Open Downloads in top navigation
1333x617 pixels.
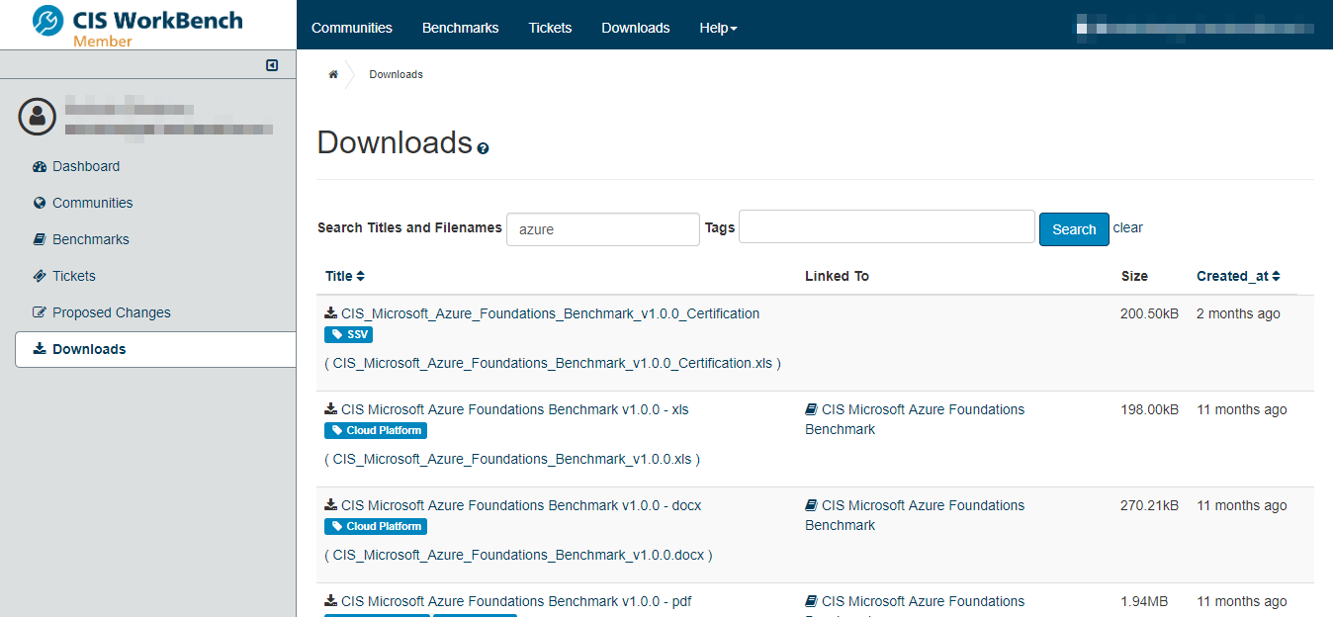pos(636,28)
